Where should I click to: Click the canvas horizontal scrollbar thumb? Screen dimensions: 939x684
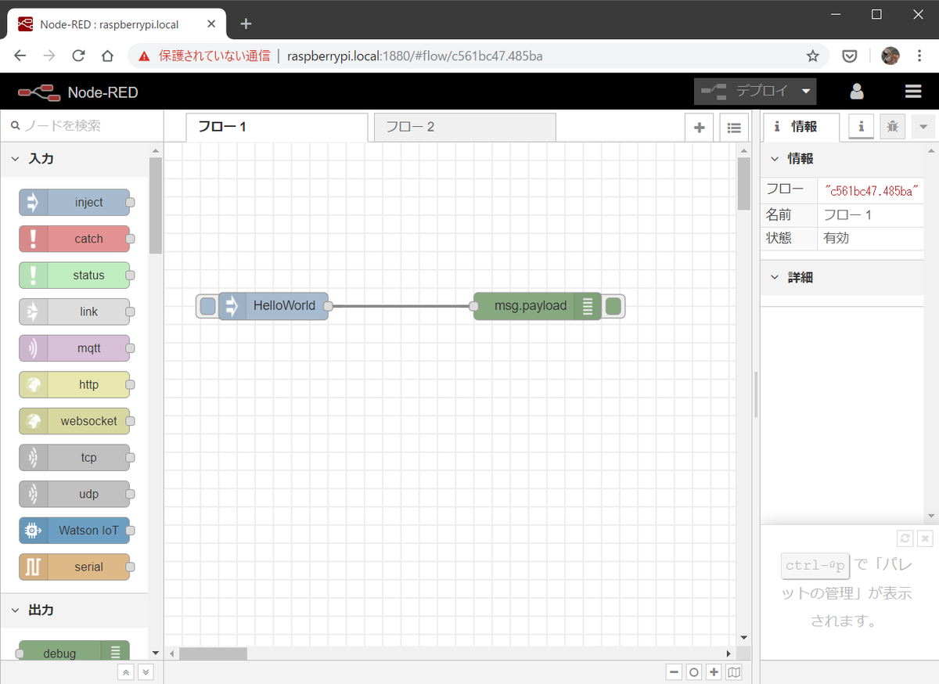[214, 653]
